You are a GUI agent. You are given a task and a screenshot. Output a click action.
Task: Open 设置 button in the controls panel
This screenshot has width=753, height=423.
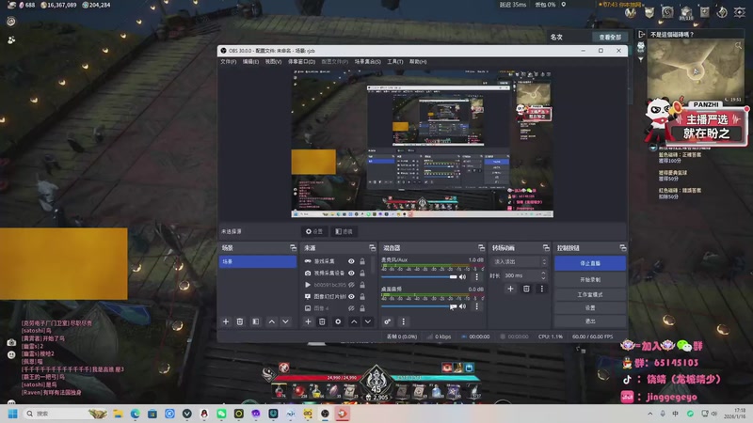590,308
